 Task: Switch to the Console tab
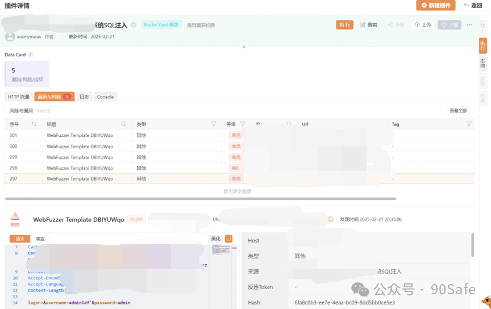click(105, 97)
